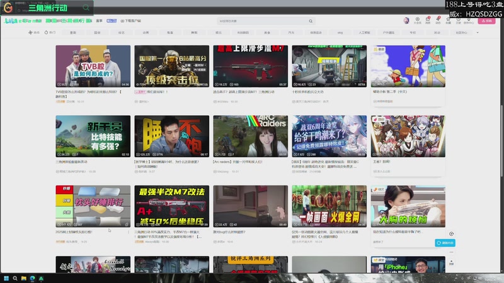Switch to the 户外潮流 category tab

click(x=389, y=33)
